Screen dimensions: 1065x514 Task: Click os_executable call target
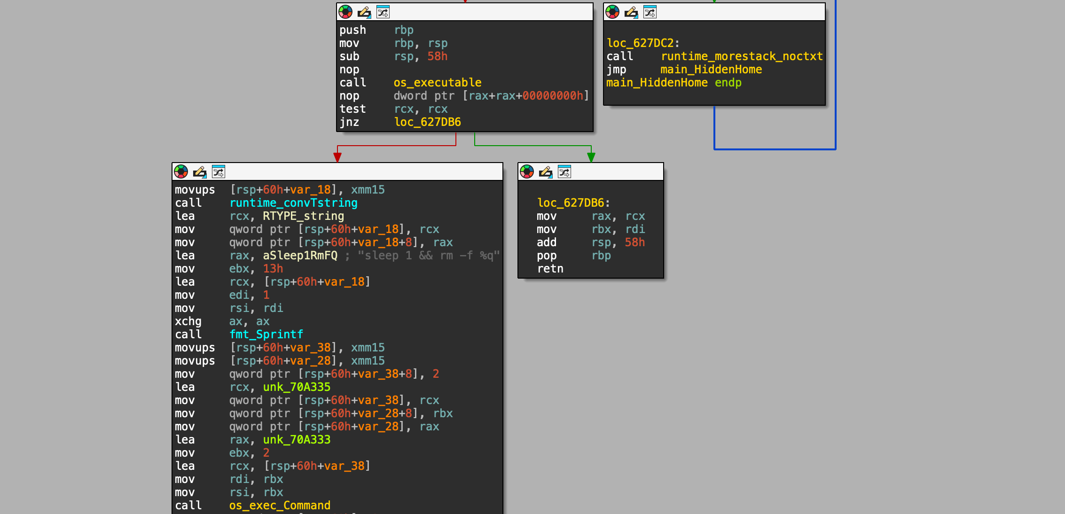coord(437,83)
